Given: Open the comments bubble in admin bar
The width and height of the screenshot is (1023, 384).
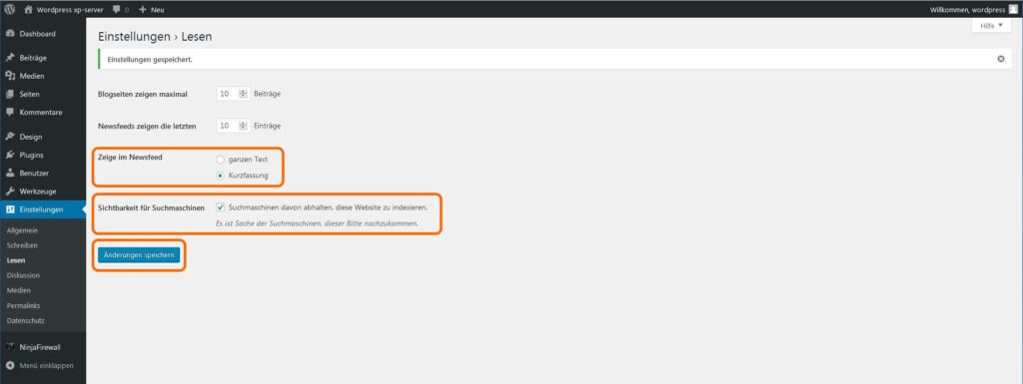Looking at the screenshot, I should [116, 10].
